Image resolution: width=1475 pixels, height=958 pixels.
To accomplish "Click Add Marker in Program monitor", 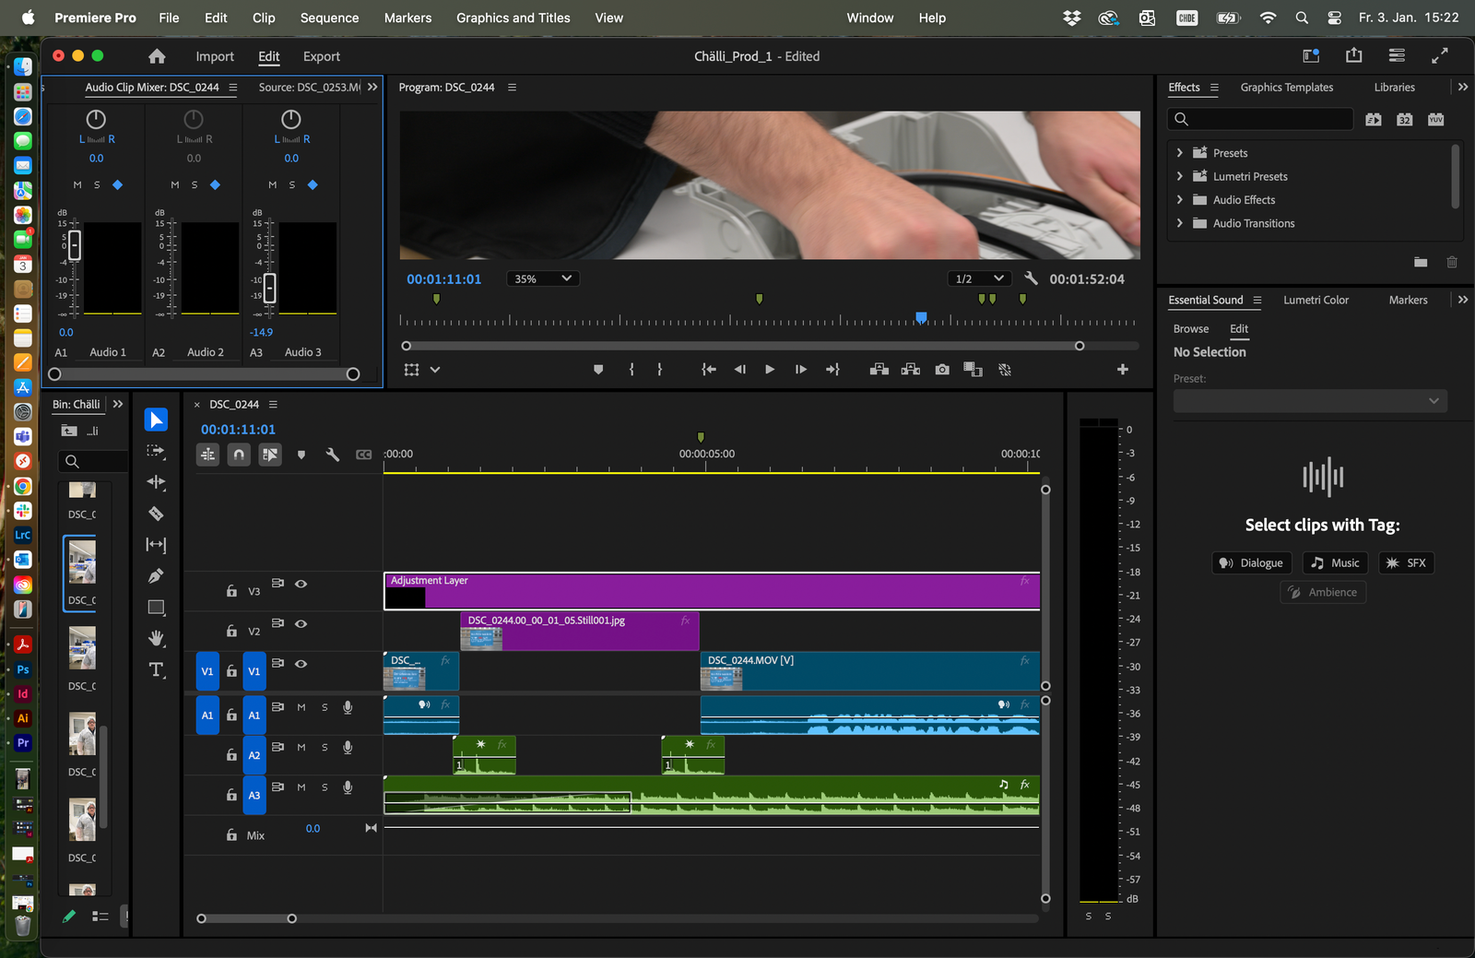I will tap(598, 370).
